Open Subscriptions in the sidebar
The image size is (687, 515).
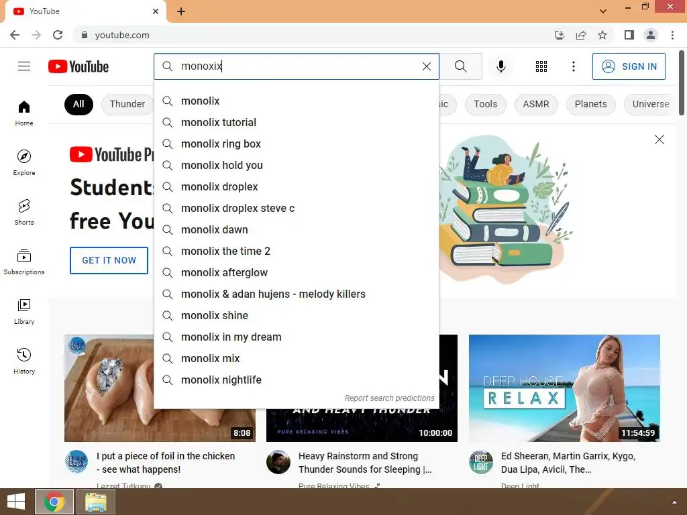(24, 262)
